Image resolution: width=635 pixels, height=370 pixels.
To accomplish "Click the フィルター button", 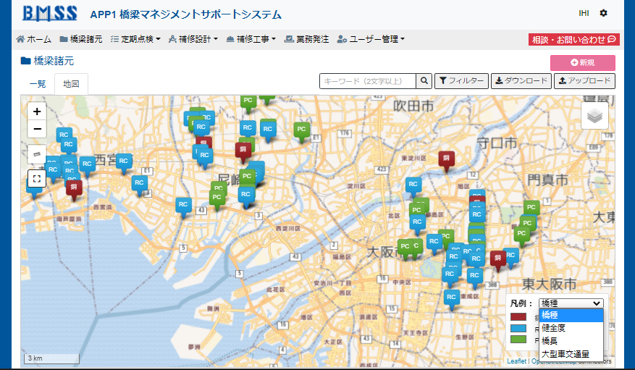I will click(461, 81).
